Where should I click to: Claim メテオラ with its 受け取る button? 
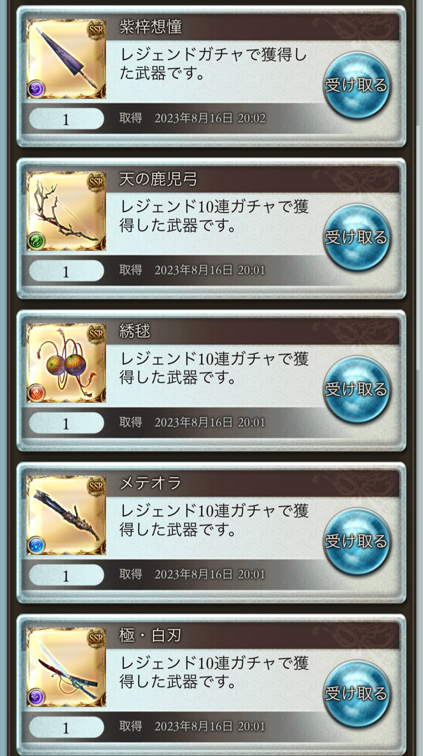pyautogui.click(x=356, y=541)
